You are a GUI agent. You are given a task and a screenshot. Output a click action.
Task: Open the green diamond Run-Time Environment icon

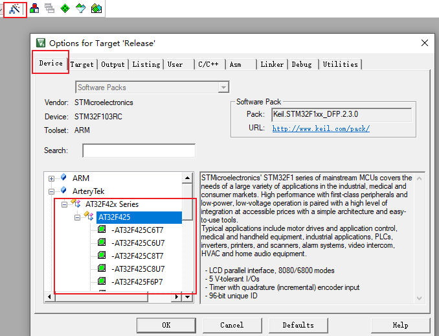pyautogui.click(x=65, y=8)
